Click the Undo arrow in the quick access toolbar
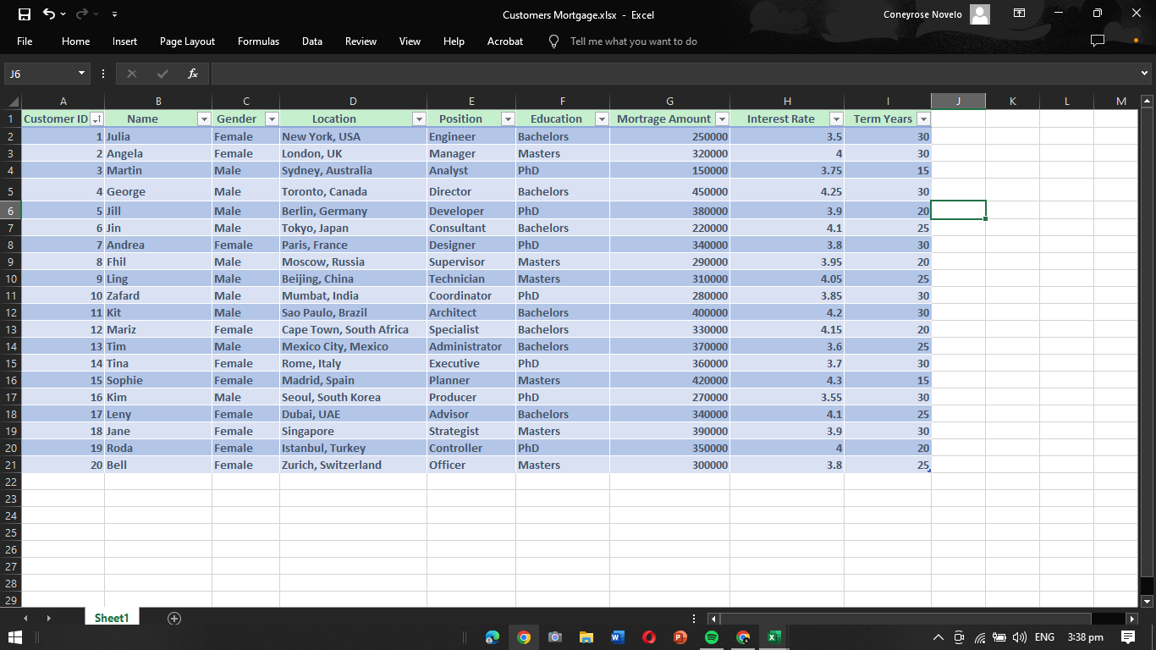 tap(49, 14)
